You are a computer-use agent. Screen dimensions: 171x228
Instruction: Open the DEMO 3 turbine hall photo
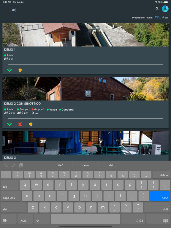coord(85,143)
